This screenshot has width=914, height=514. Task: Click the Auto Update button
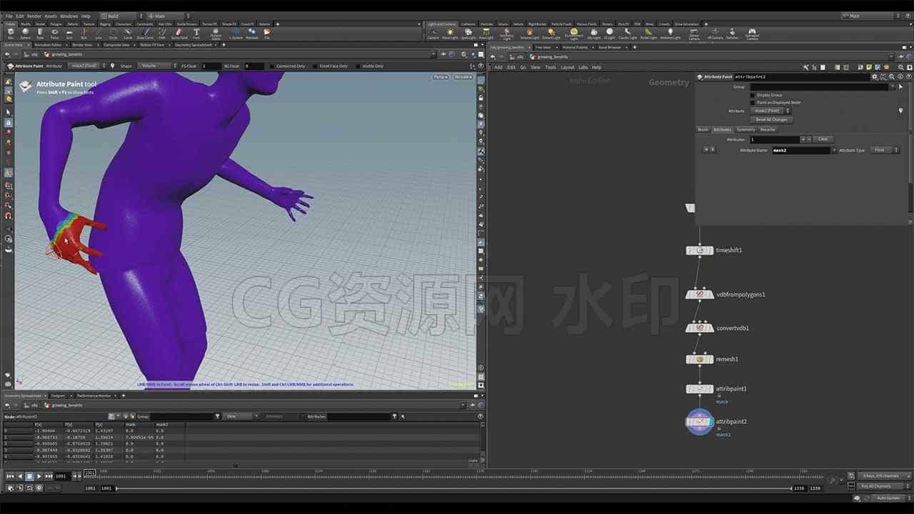[888, 498]
